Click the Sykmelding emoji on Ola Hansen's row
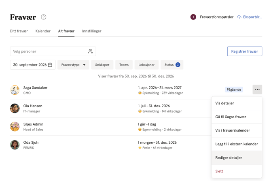Viewport: 271px width, 181px height. [140, 111]
